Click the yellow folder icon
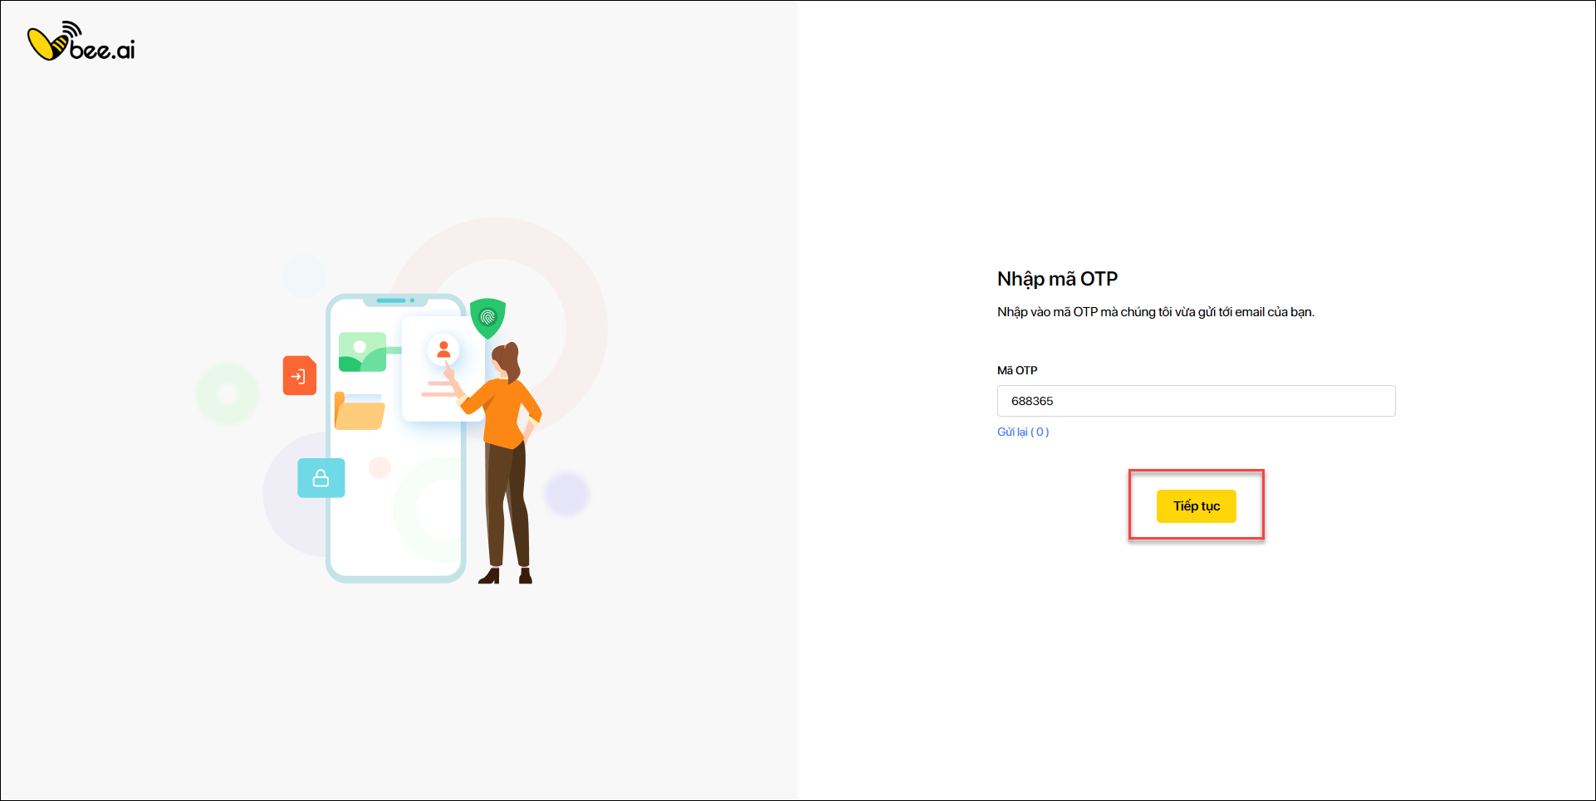The width and height of the screenshot is (1596, 801). (359, 411)
